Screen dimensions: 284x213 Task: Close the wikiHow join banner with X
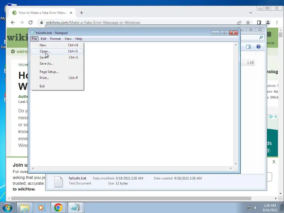pyautogui.click(x=274, y=162)
